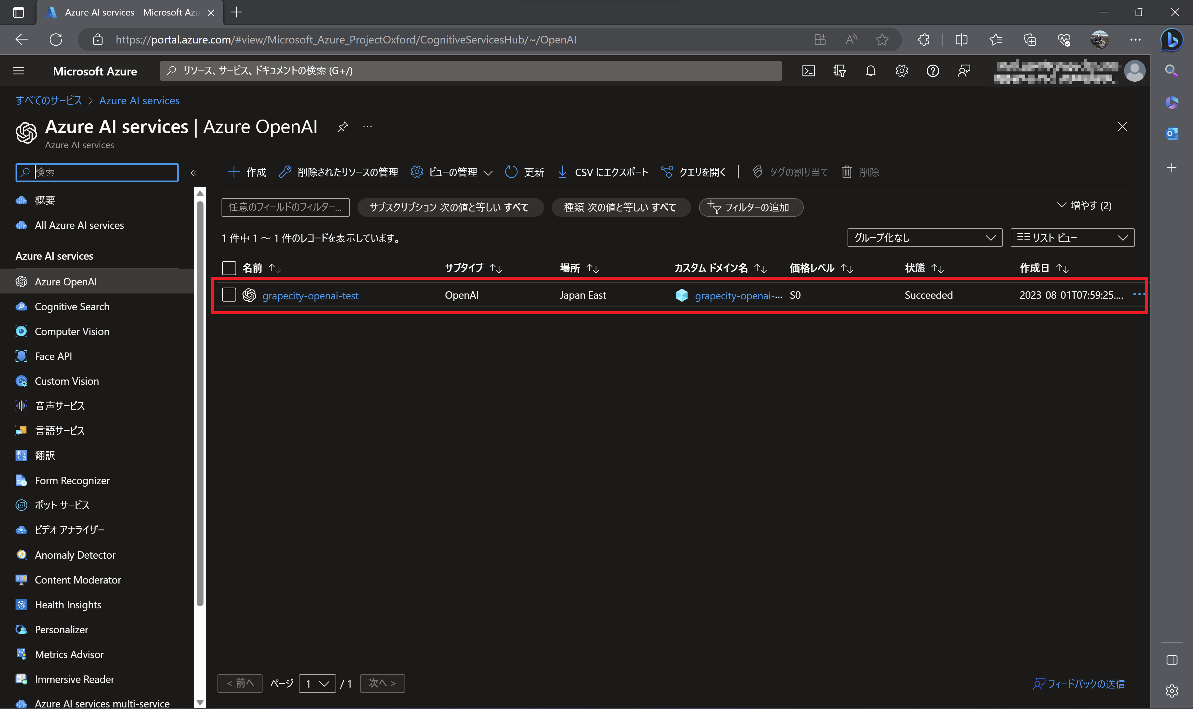Viewport: 1193px width, 709px height.
Task: Open Browser essentials heart icon
Action: point(1064,40)
